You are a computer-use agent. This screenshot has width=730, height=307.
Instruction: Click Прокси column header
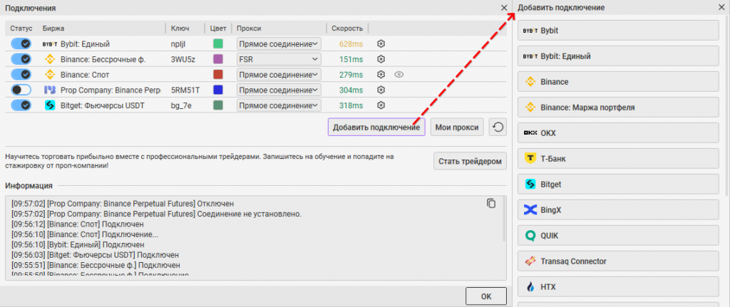point(249,28)
